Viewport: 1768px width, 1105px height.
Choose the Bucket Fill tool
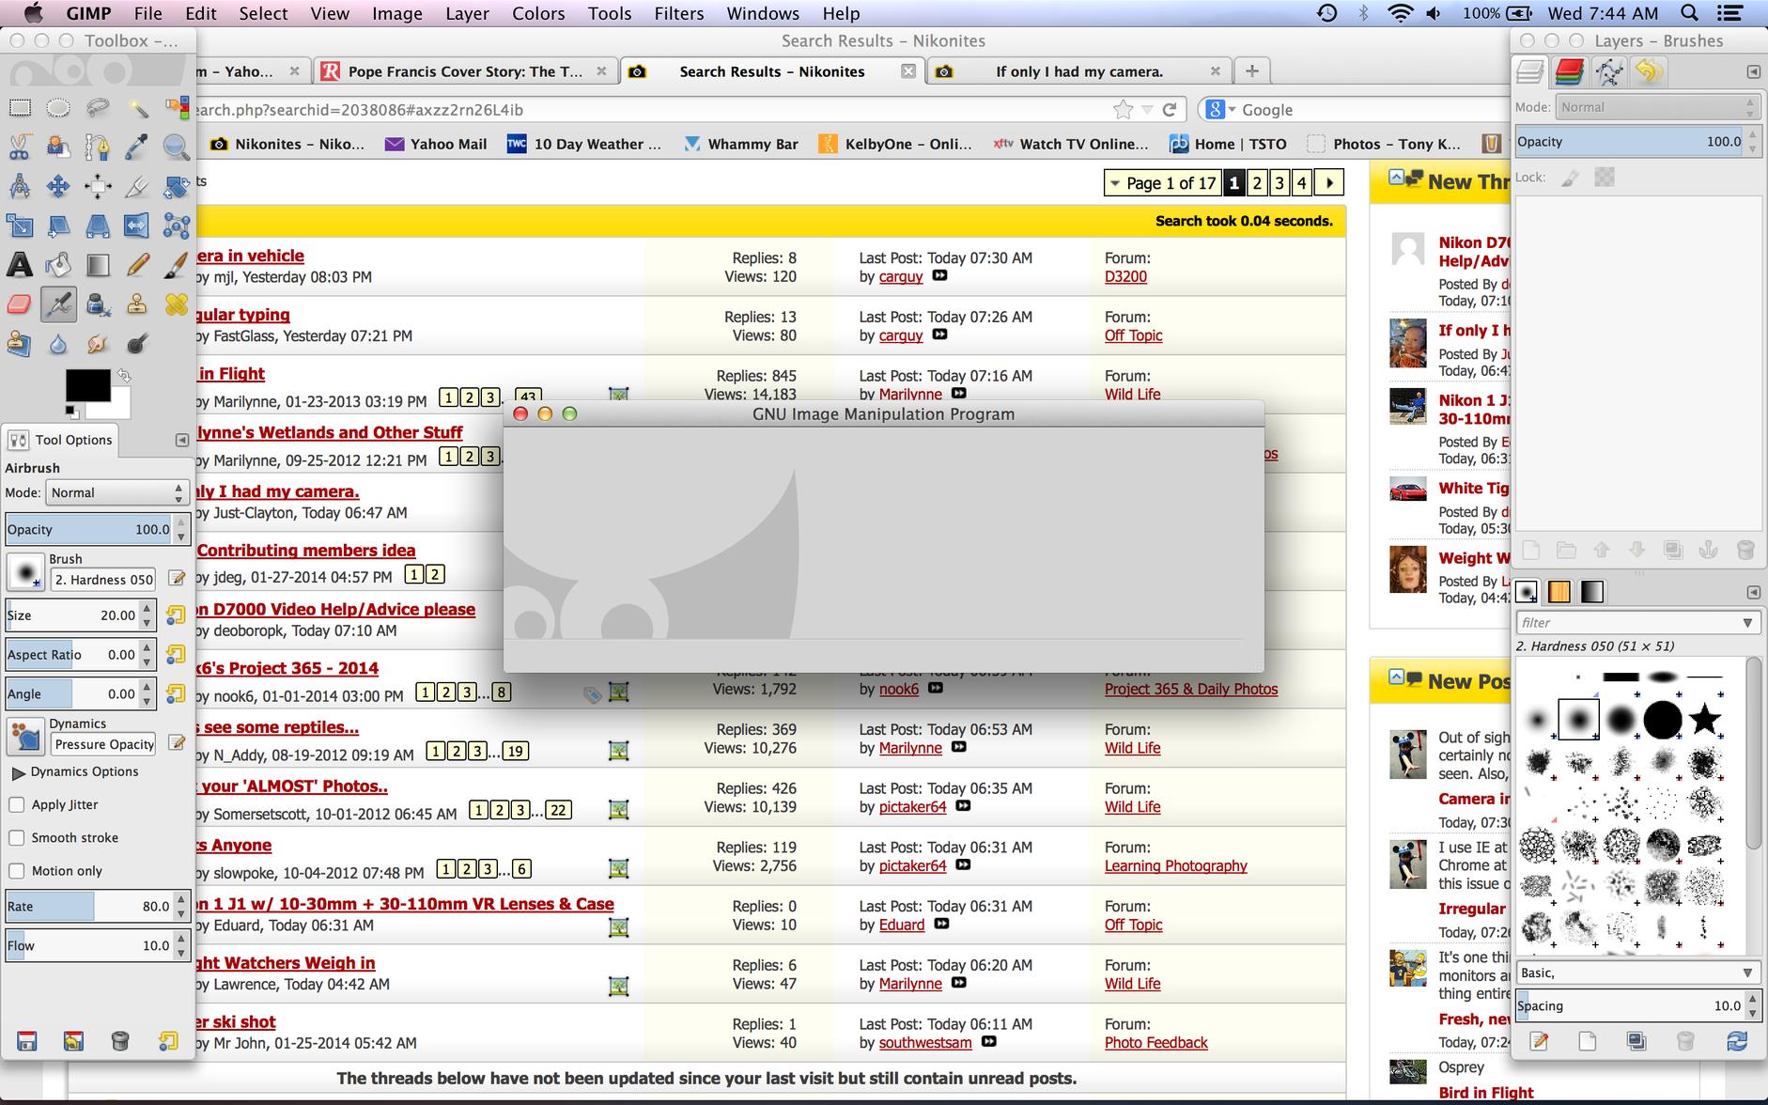(58, 266)
